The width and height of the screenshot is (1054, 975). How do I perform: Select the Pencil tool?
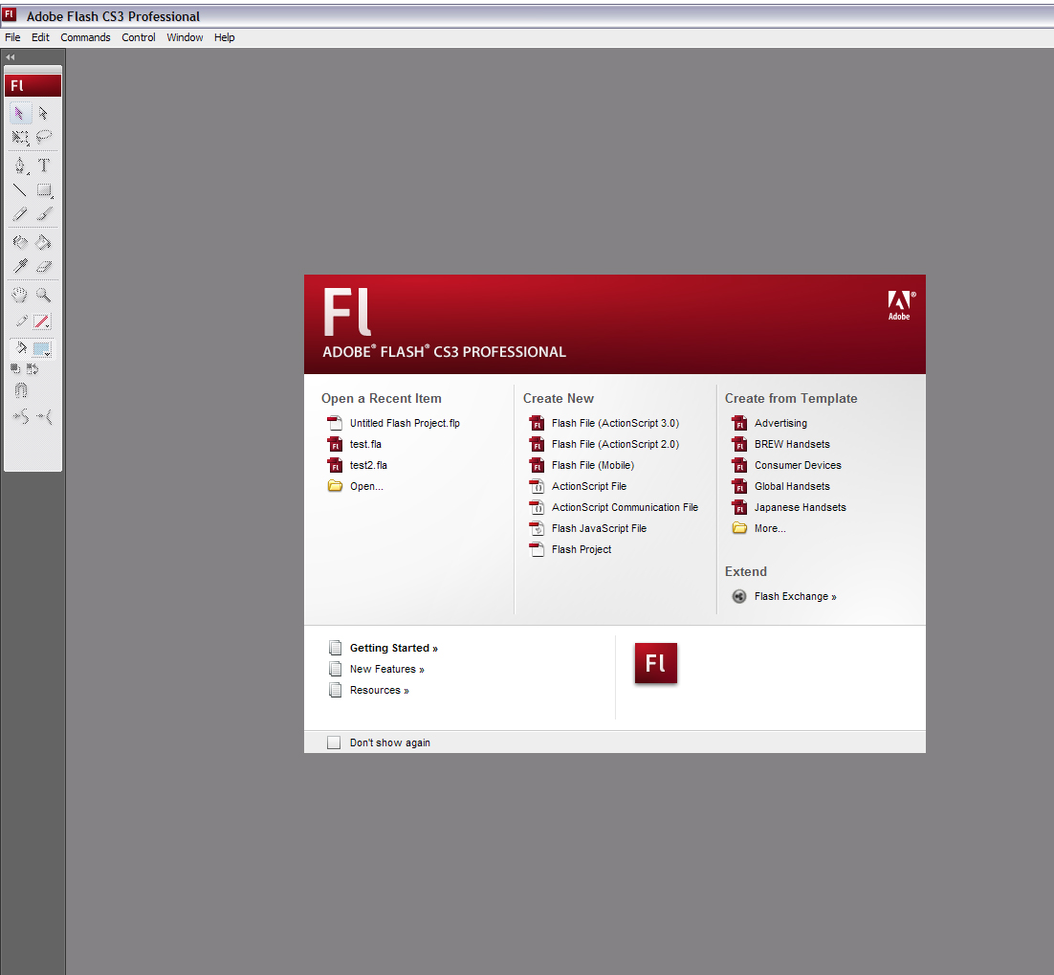[x=20, y=214]
